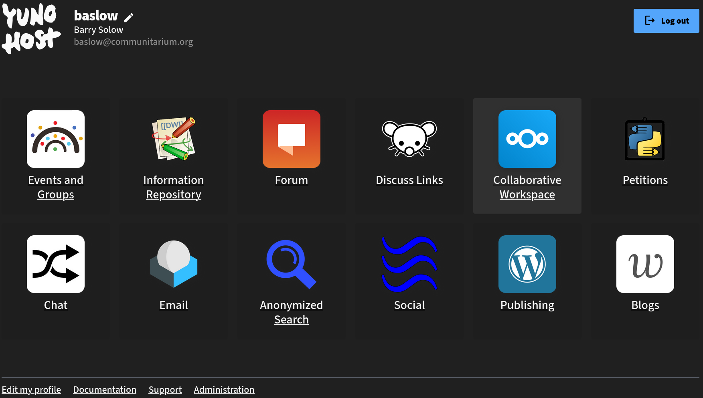Launch the Social waves icon

click(x=409, y=264)
